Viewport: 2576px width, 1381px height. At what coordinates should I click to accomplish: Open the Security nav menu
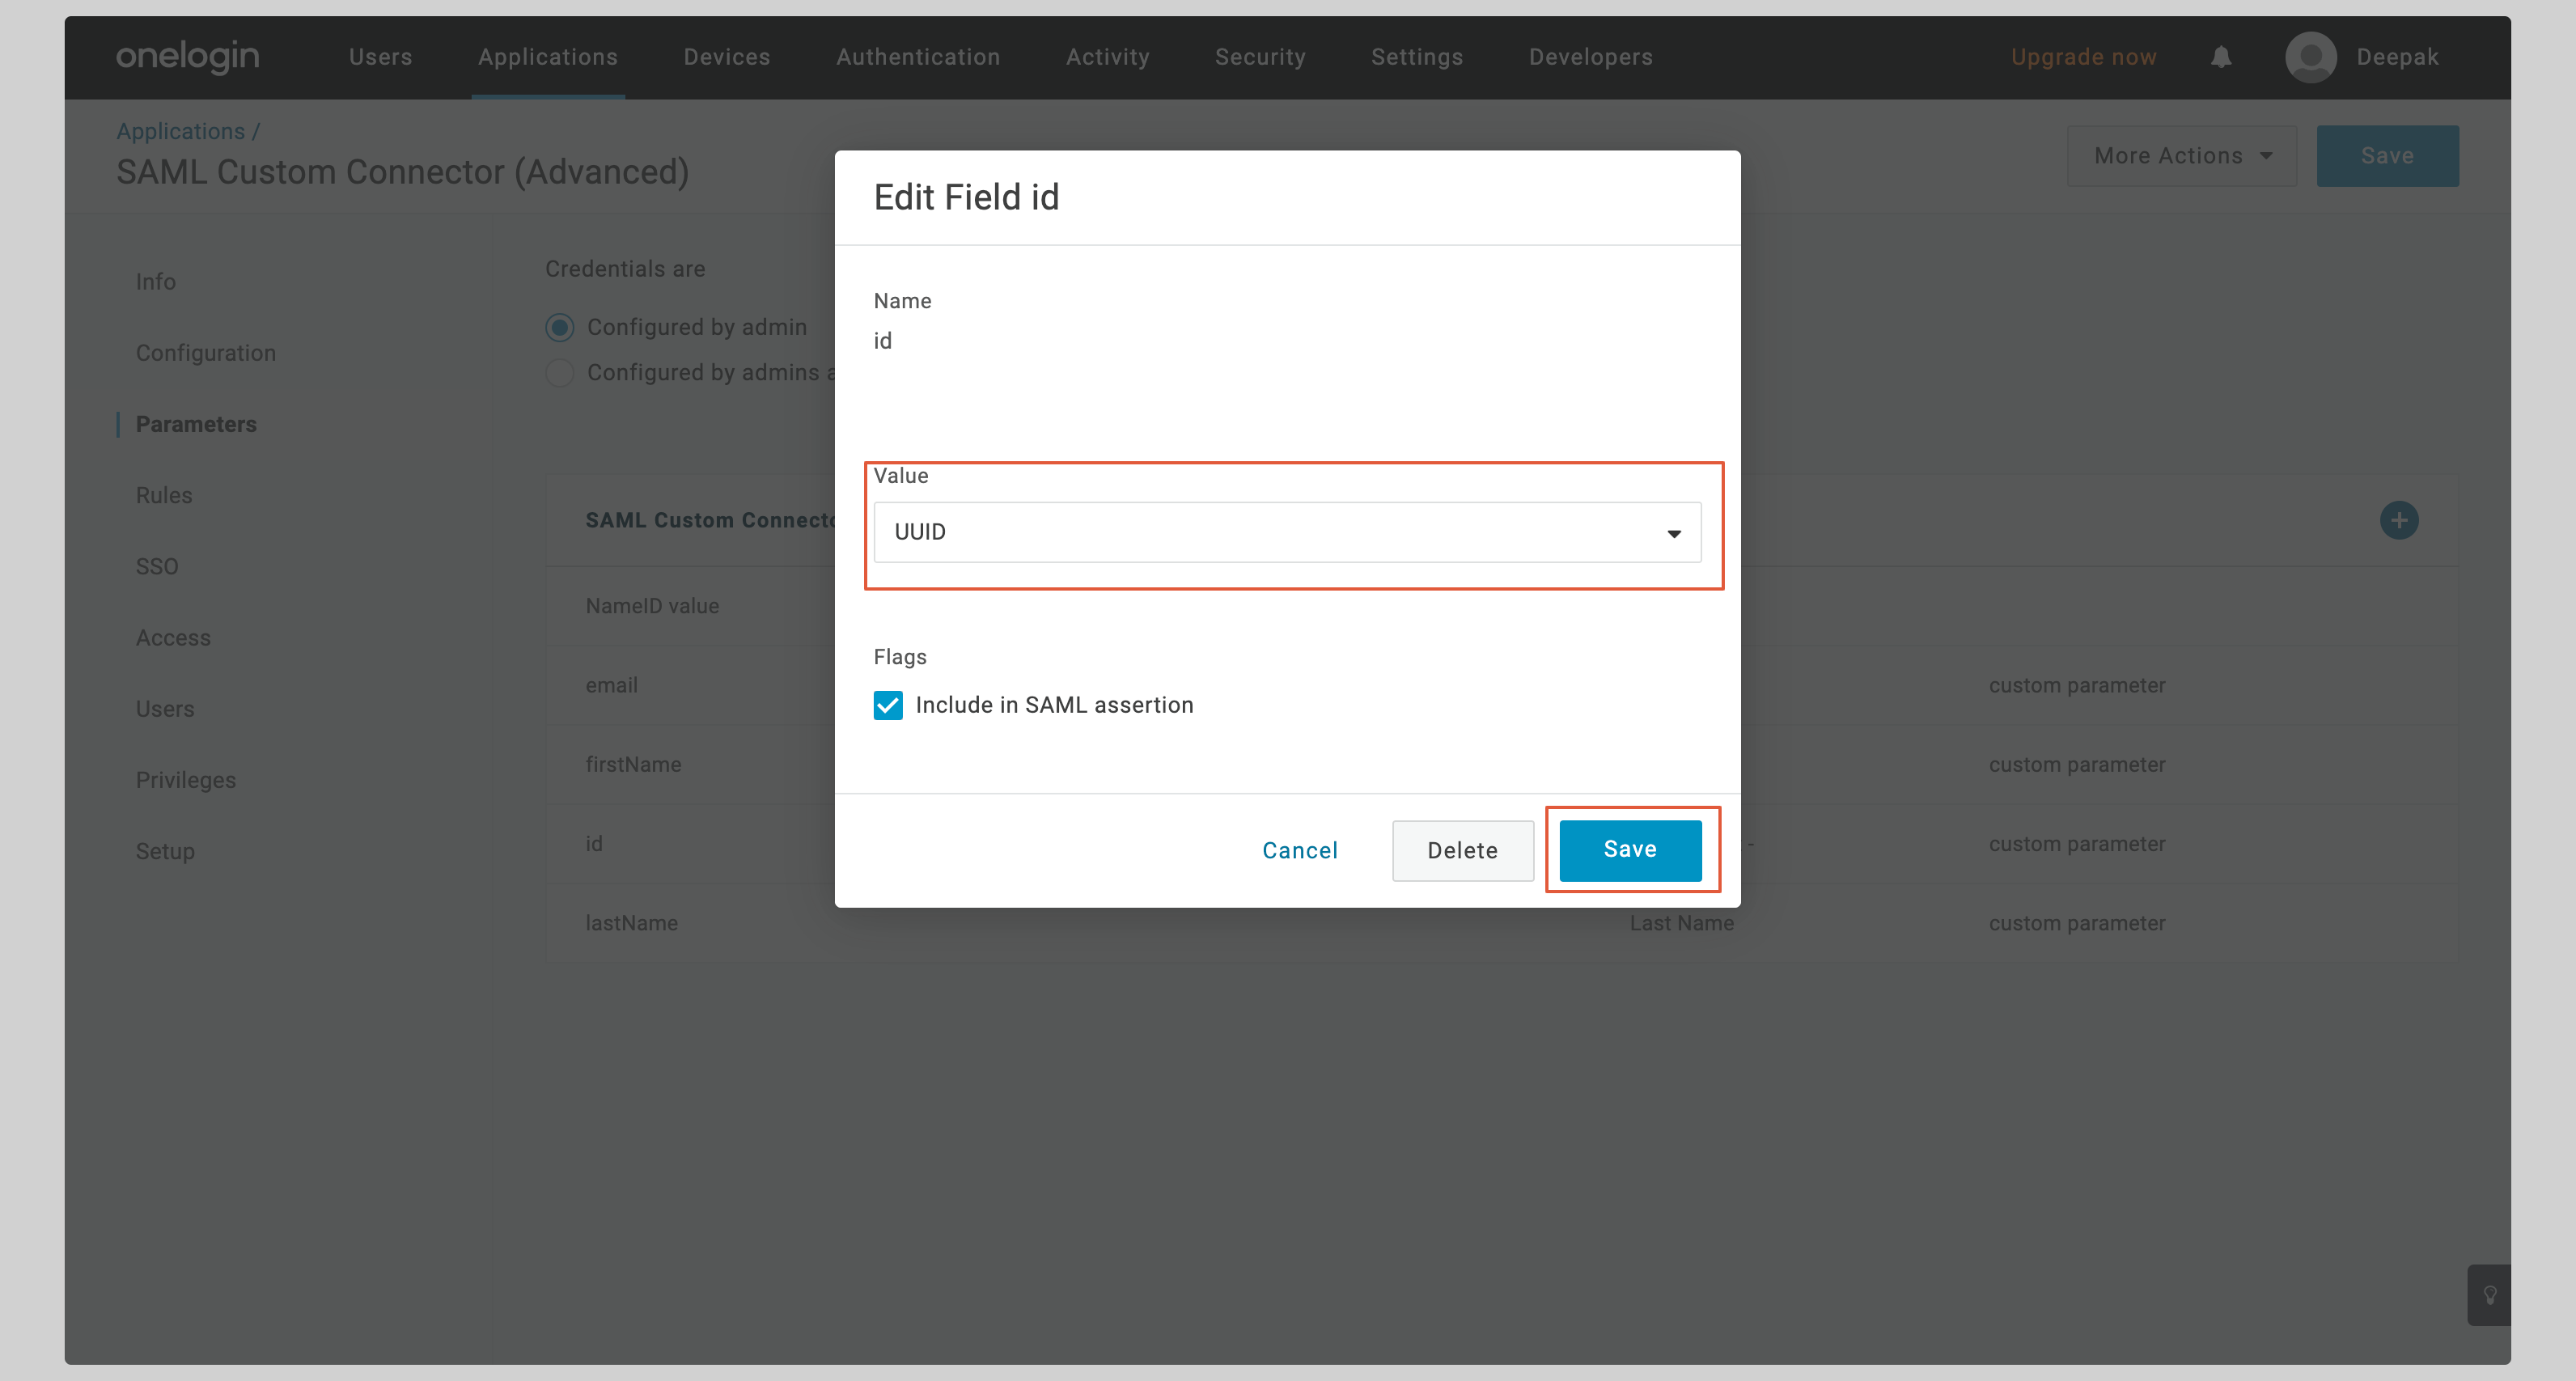(1260, 57)
